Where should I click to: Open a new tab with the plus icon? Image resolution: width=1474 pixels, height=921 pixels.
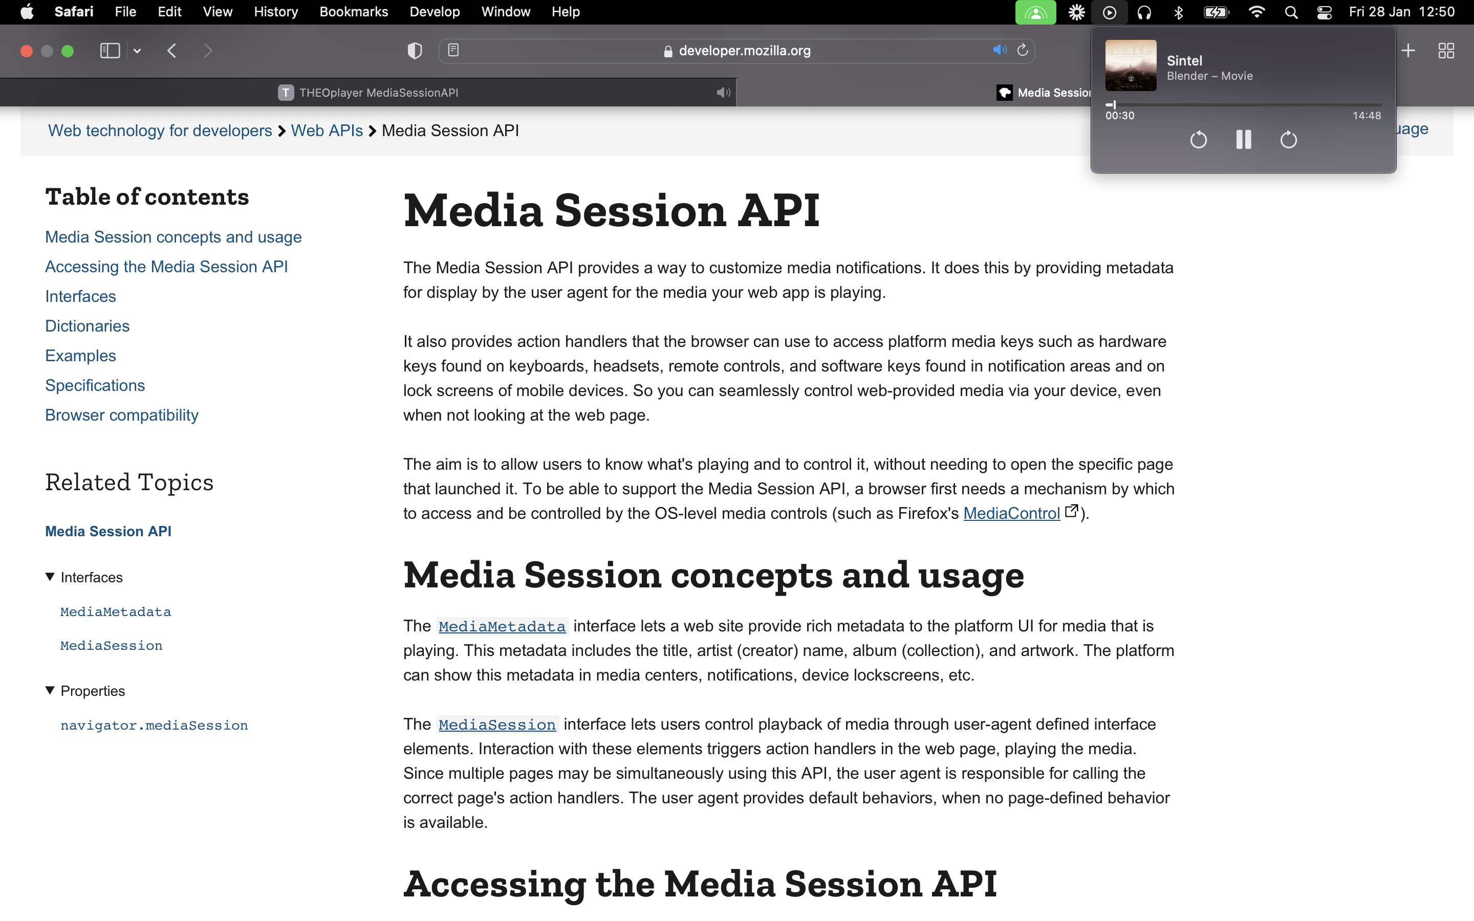1409,51
